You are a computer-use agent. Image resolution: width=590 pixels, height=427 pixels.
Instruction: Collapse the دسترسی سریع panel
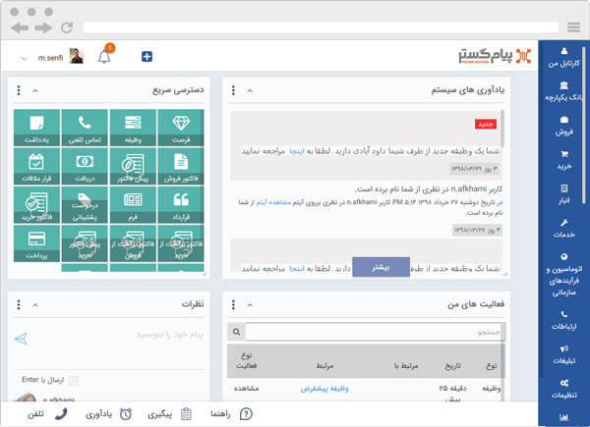[34, 90]
